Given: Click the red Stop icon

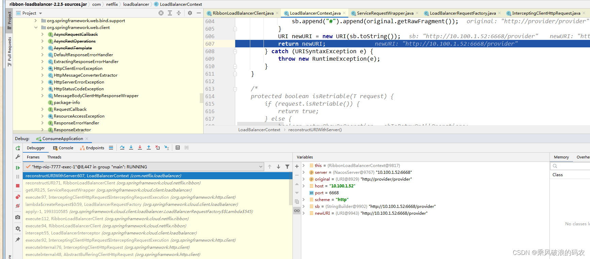Looking at the screenshot, I should point(18,186).
